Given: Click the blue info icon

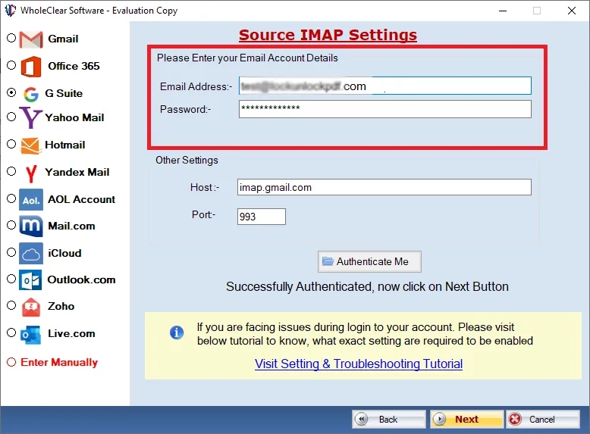Looking at the screenshot, I should [x=177, y=333].
